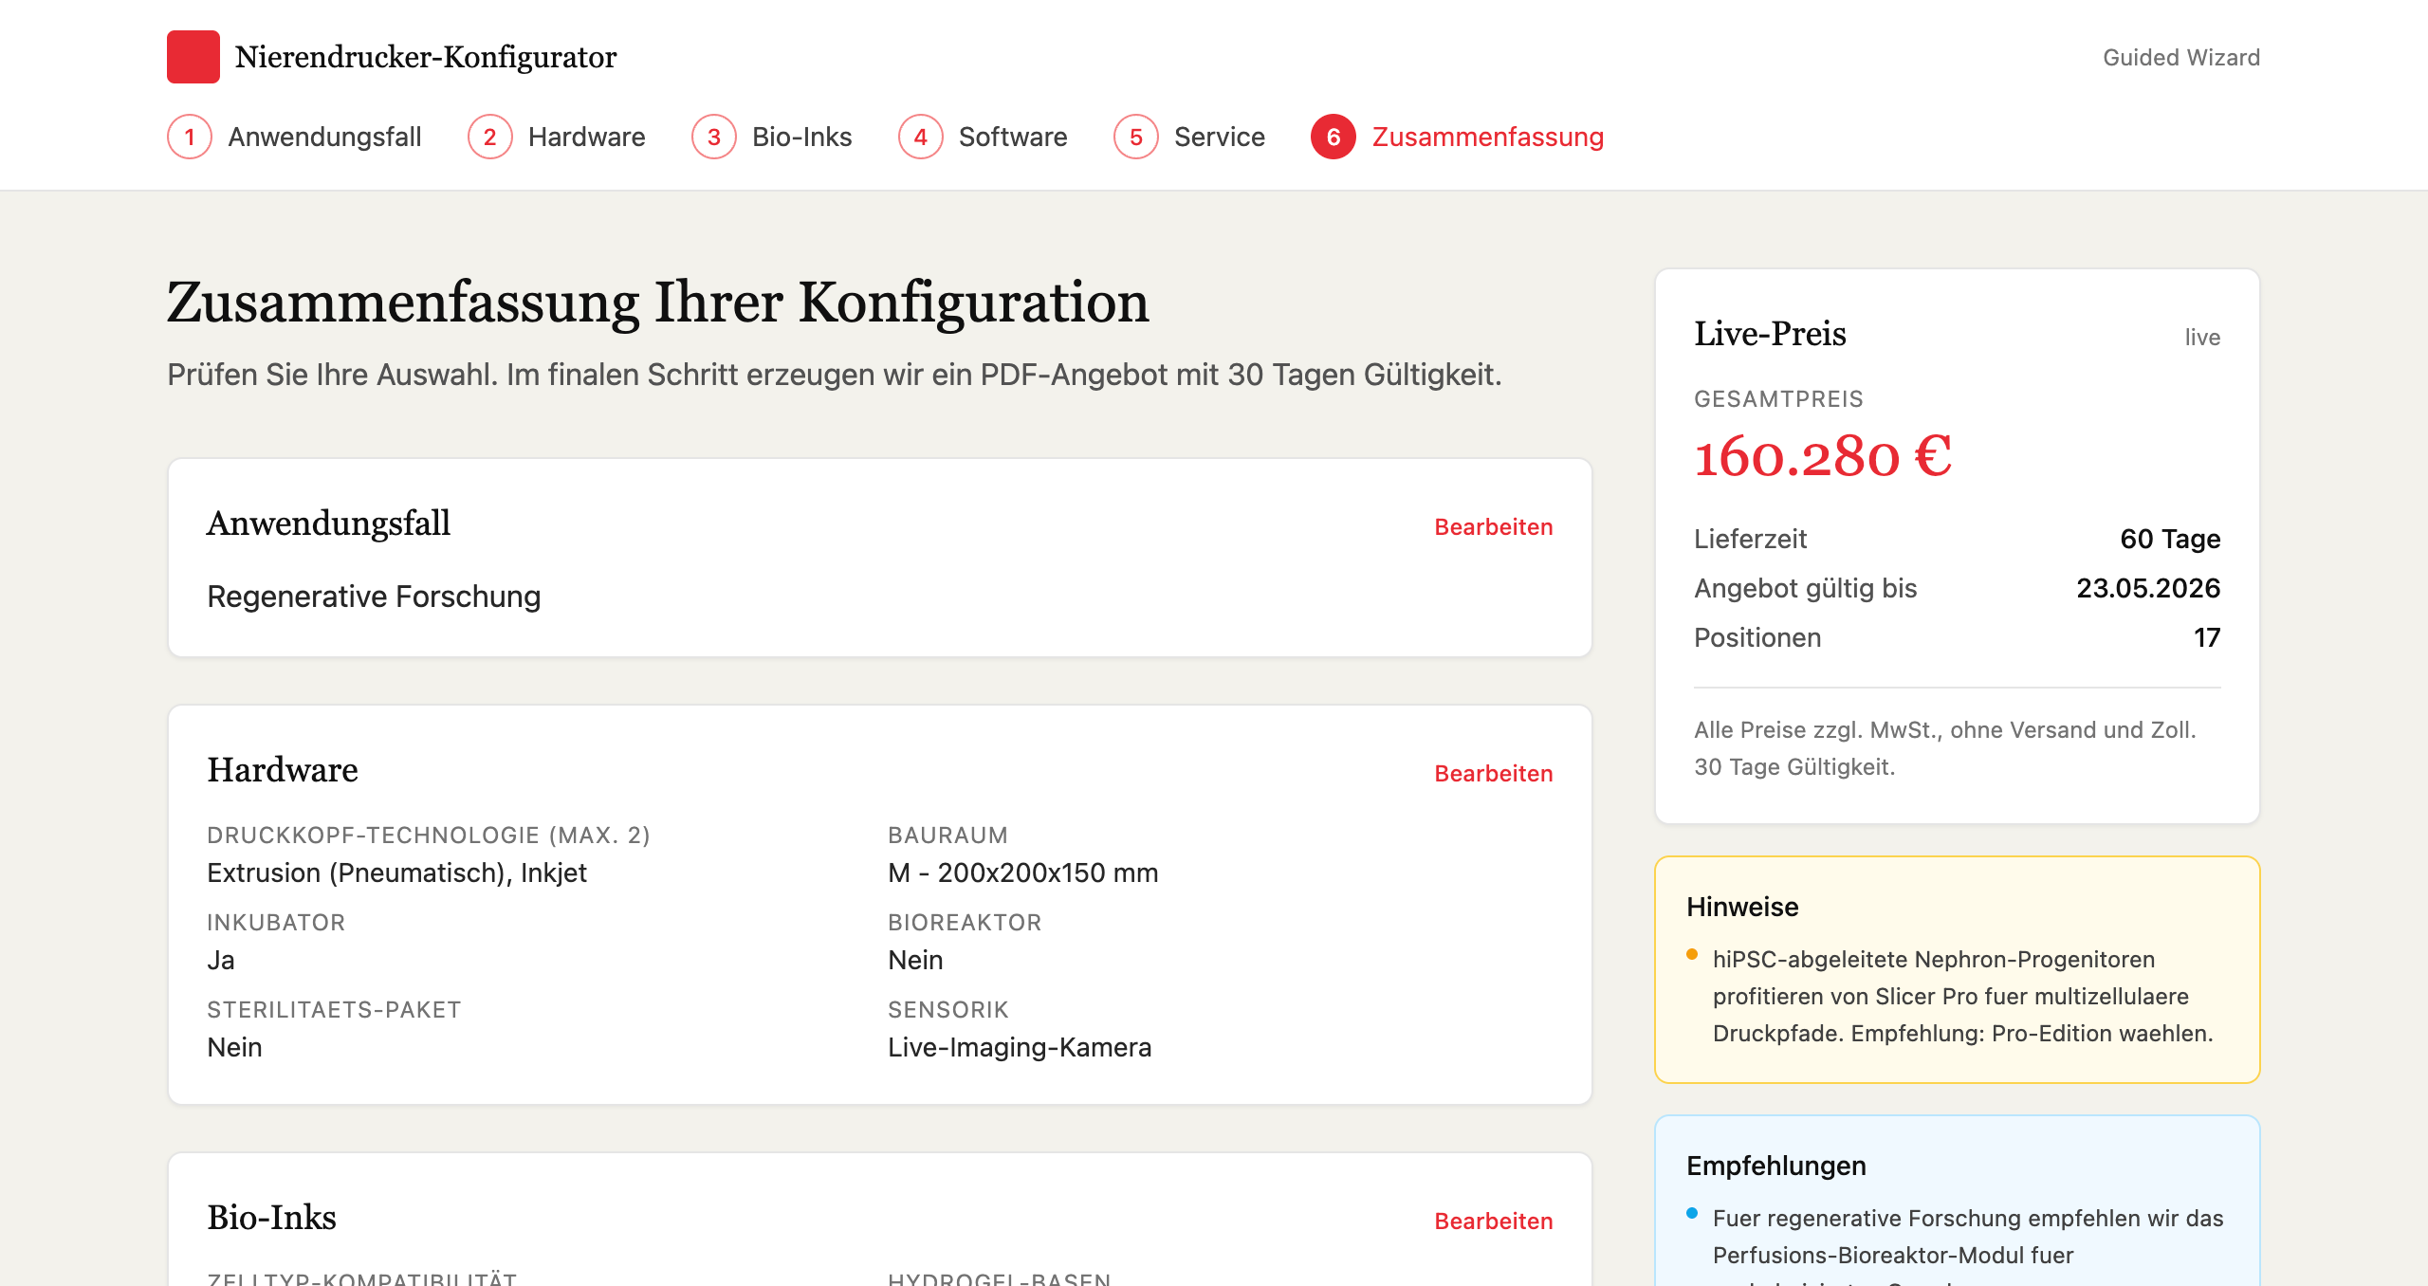This screenshot has width=2428, height=1286.
Task: Select the total price 160.280 €
Action: (1823, 456)
